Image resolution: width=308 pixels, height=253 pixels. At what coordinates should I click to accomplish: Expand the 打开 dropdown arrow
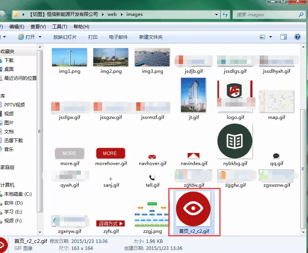click(x=40, y=37)
